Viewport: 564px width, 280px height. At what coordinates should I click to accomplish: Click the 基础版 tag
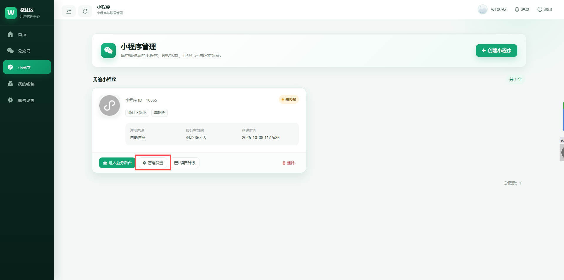tap(160, 113)
